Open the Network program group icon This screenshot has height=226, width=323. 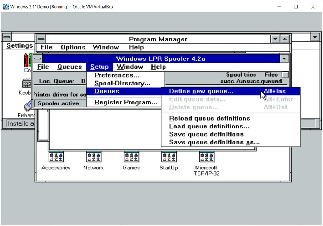tap(94, 157)
